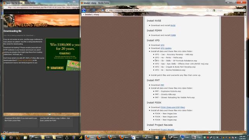Image resolution: width=249 pixels, height=140 pixels.
Task: Click 'FOOK – New Vegas.bsa' text
Action: point(166,114)
